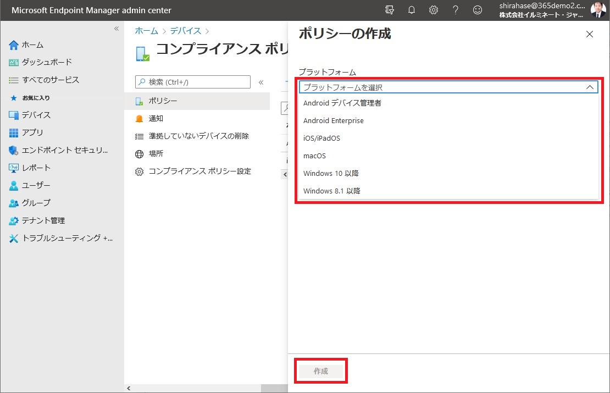This screenshot has height=393, width=610.
Task: Choose Windows 10 以降 platform
Action: (448, 173)
